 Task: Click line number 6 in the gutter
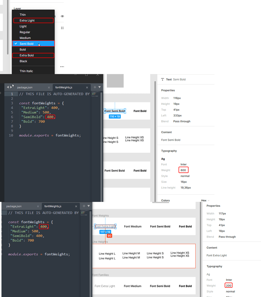pyautogui.click(x=12, y=117)
